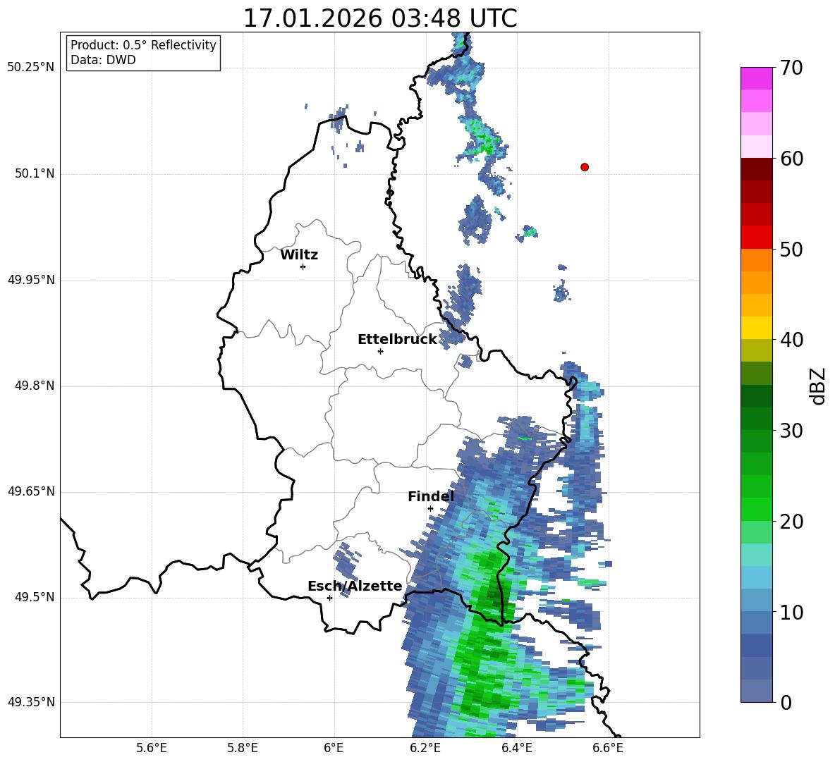Click the 60 colorbar tick label
The height and width of the screenshot is (762, 835).
[x=791, y=159]
